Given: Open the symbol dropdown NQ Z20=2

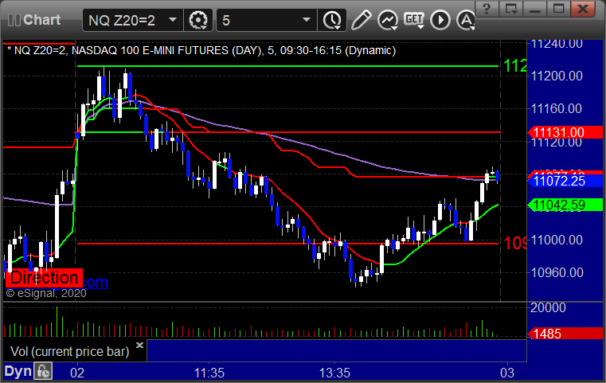Looking at the screenshot, I should pos(173,20).
